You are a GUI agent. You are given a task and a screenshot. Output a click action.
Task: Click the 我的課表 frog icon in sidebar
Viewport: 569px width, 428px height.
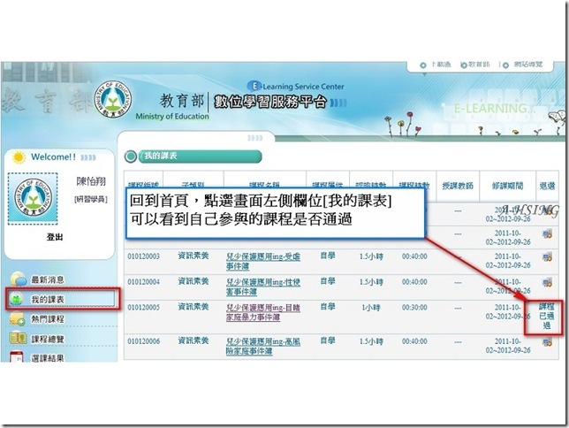[16, 299]
